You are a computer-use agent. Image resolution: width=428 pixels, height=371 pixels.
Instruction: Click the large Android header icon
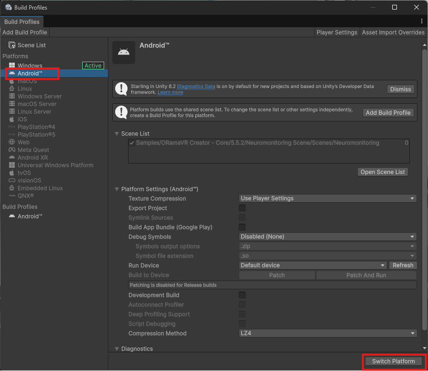124,53
